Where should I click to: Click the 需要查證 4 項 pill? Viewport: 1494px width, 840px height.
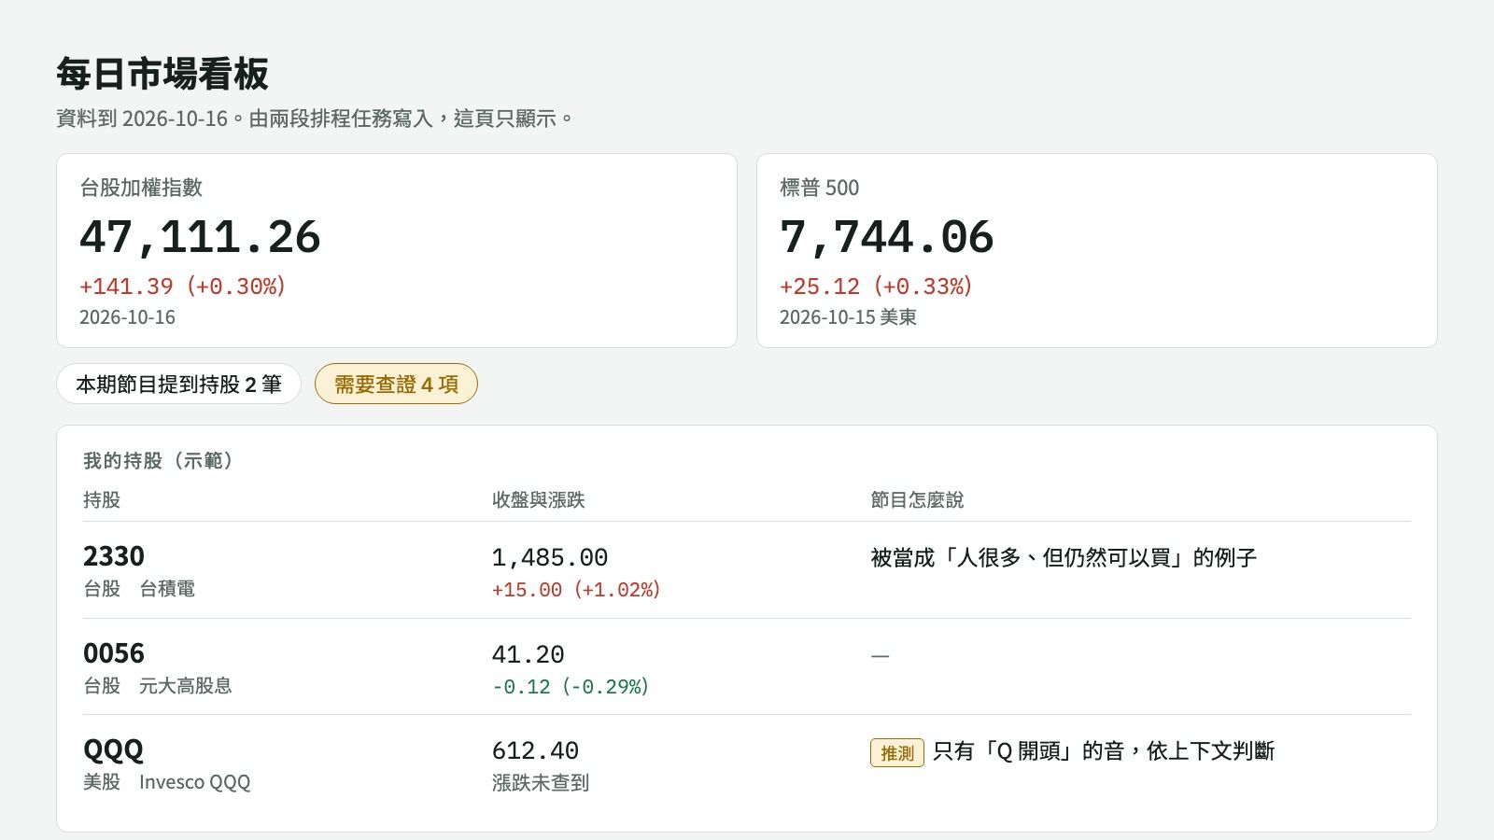(396, 384)
